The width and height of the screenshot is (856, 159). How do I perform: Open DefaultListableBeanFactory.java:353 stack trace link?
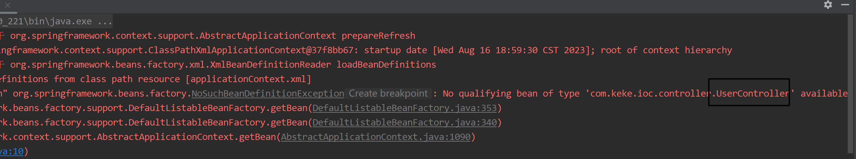[404, 108]
